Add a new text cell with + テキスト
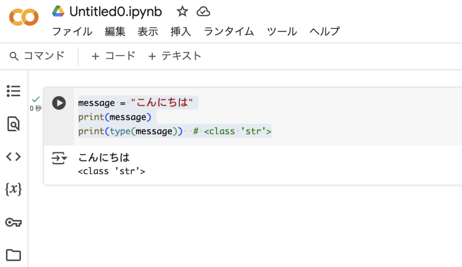Screen dimensions: 462x267 175,56
